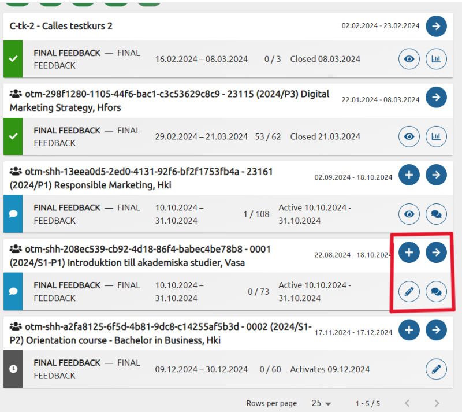Open chart results for Calles testkurs 2 feedback
462x412 pixels.
coord(436,59)
